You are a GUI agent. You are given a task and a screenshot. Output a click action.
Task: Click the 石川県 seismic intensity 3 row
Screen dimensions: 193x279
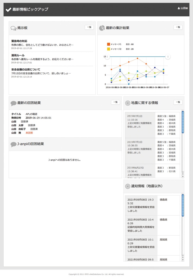(166, 171)
